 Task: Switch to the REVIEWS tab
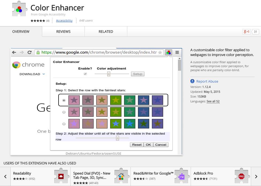63,31
